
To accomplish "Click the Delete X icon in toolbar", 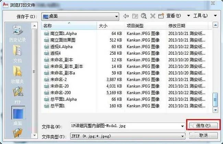I will (153, 16).
